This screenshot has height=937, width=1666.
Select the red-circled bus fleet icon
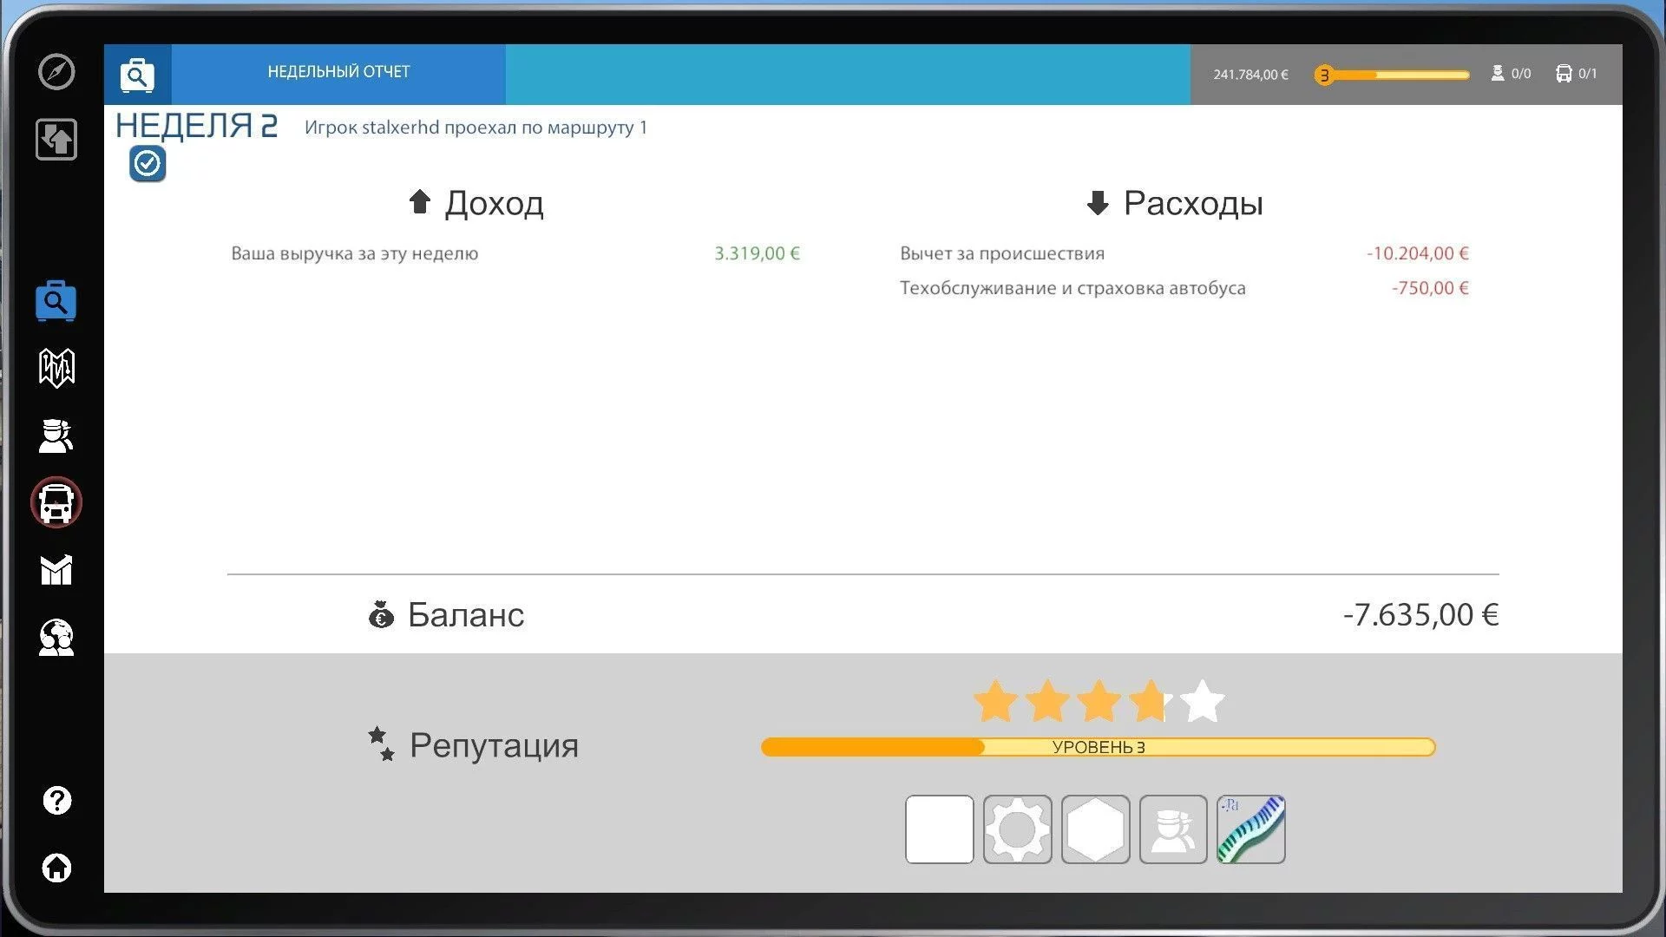click(x=56, y=502)
